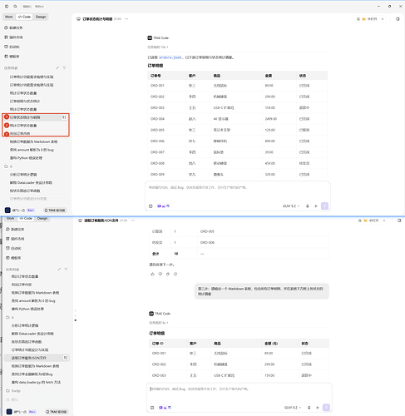The width and height of the screenshot is (405, 416).
Task: Open automation entry in lower sidebar
Action: 13,248
